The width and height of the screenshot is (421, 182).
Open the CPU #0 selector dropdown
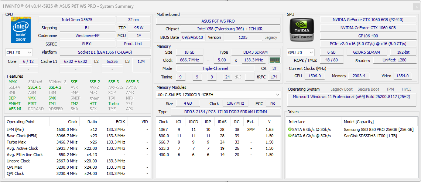tap(19, 53)
